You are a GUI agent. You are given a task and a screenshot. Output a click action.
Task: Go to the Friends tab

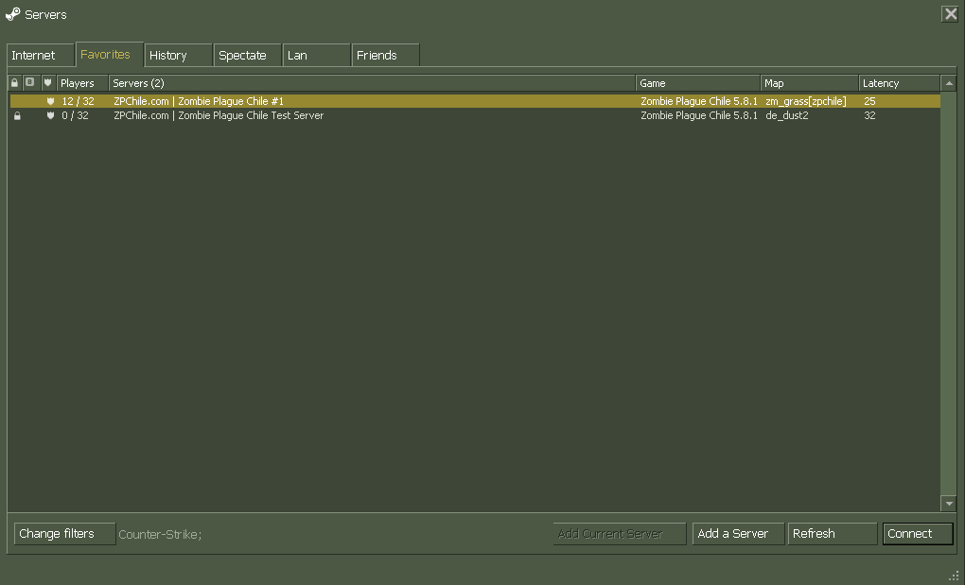(385, 56)
